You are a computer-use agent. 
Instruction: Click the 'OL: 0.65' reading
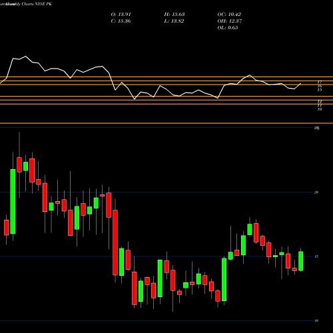pyautogui.click(x=228, y=28)
